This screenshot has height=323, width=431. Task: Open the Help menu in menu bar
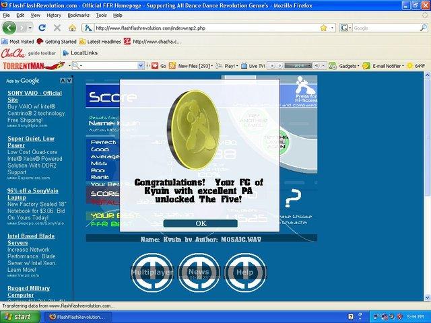tap(118, 15)
